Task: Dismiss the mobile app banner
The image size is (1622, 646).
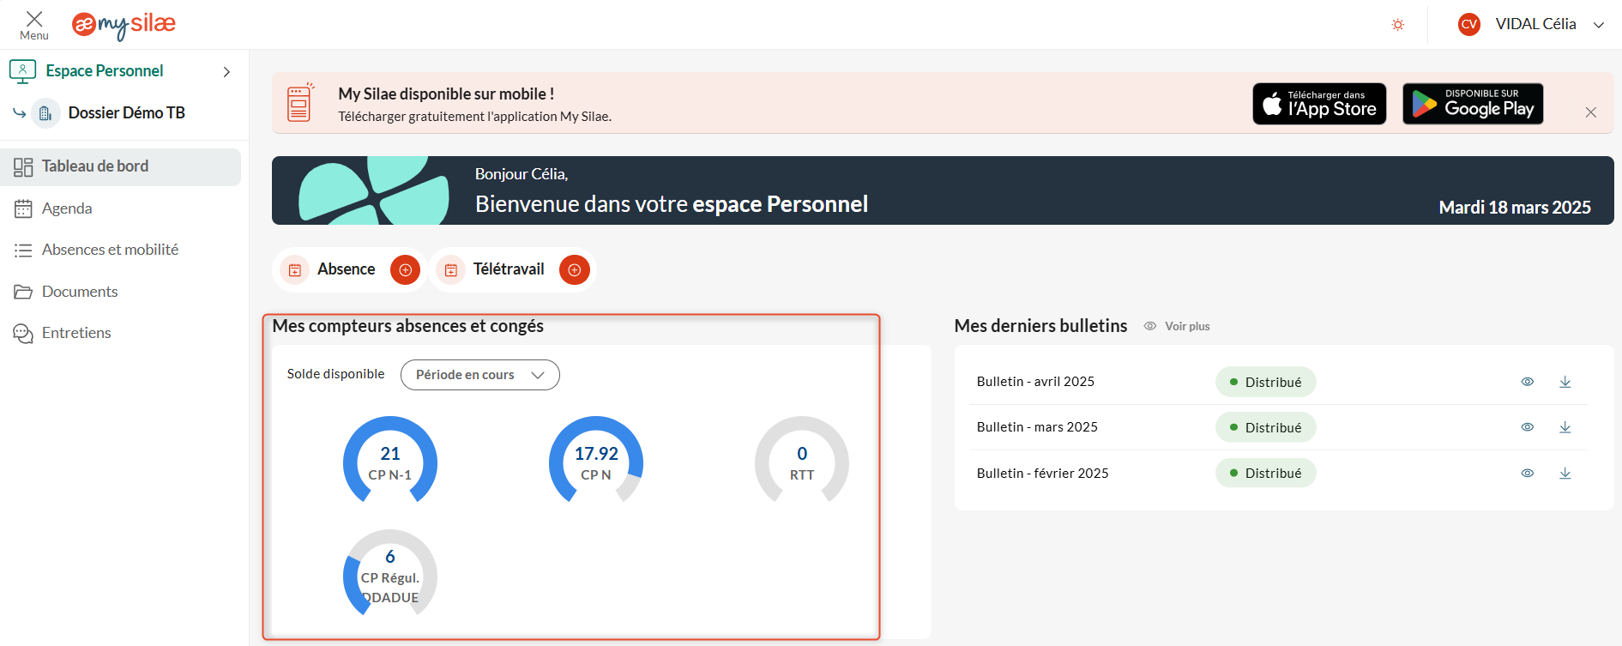Action: click(1591, 112)
